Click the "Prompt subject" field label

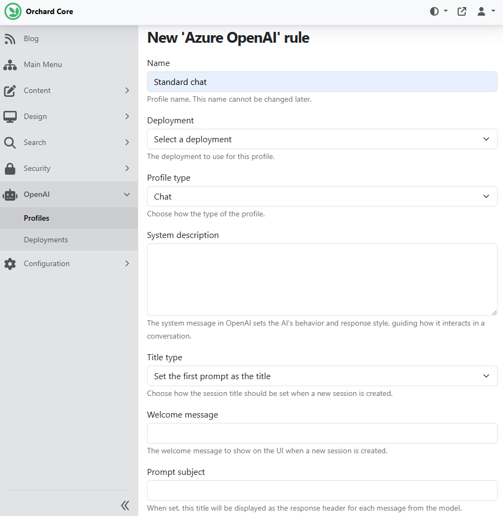click(x=176, y=472)
